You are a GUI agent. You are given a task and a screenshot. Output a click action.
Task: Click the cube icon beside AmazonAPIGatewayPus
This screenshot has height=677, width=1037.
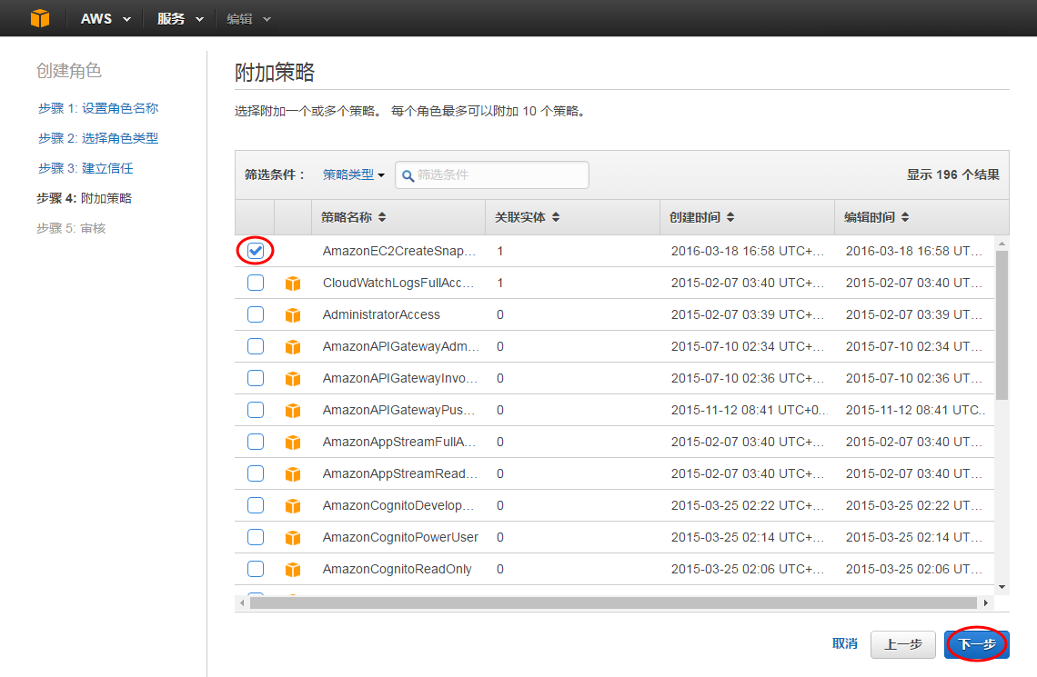pos(293,410)
